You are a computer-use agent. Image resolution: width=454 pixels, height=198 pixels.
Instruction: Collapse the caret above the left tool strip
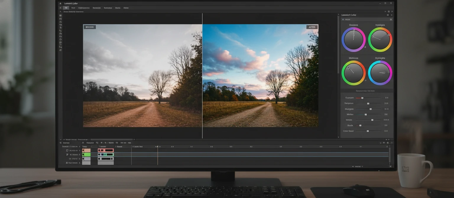click(x=61, y=12)
